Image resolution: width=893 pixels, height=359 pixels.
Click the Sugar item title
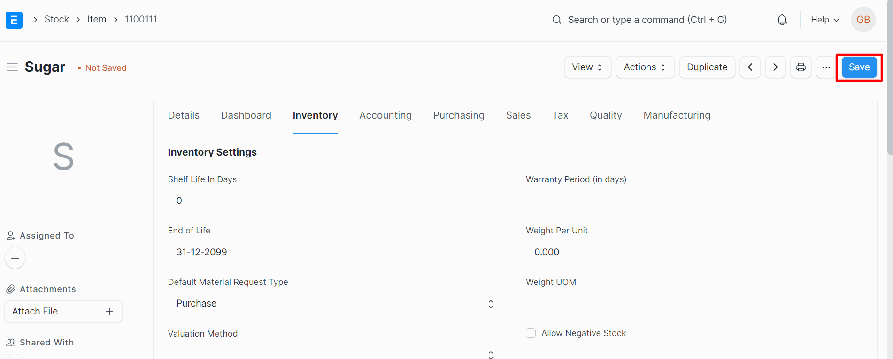[x=45, y=67]
